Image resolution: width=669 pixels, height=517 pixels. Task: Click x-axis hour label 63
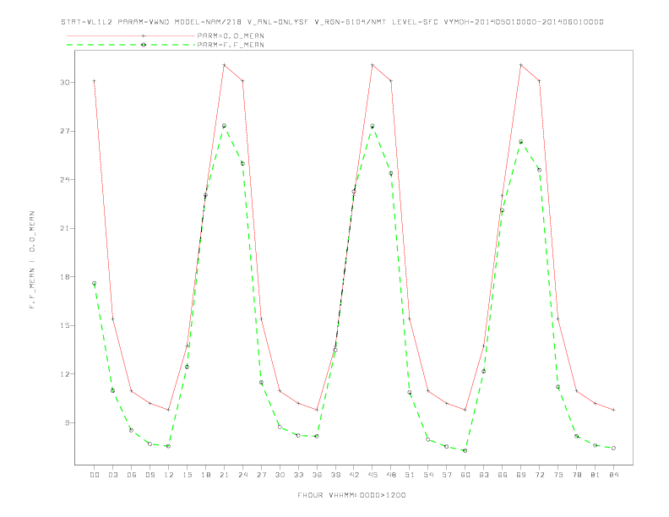click(484, 475)
